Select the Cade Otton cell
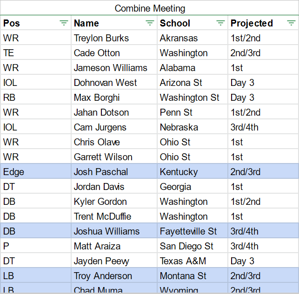The image size is (299, 294). coord(114,53)
